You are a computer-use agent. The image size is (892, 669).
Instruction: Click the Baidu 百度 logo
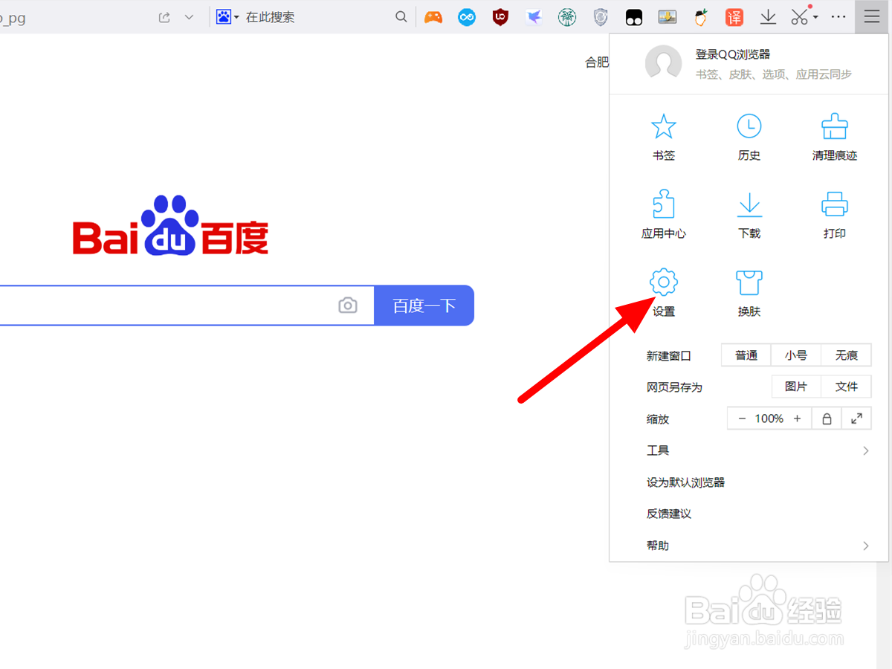click(170, 226)
